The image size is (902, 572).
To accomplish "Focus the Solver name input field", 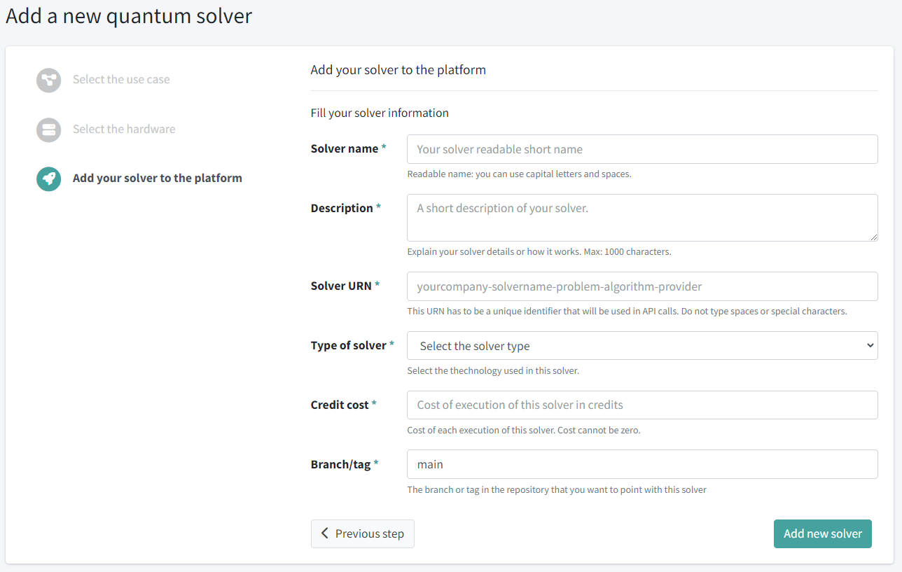I will pos(641,149).
